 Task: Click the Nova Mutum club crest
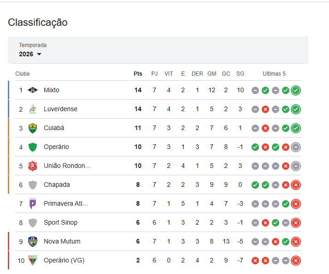click(x=32, y=241)
